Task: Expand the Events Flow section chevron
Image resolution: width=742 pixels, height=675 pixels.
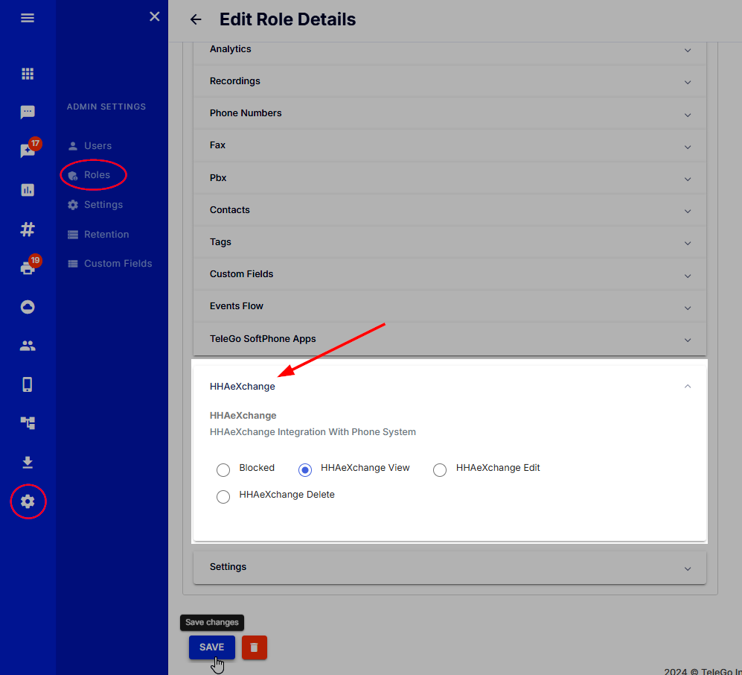Action: pyautogui.click(x=688, y=308)
